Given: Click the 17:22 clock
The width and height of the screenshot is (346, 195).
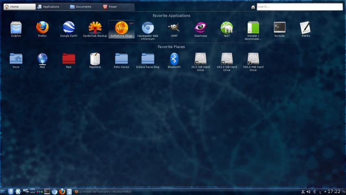Looking at the screenshot, I should 334,191.
